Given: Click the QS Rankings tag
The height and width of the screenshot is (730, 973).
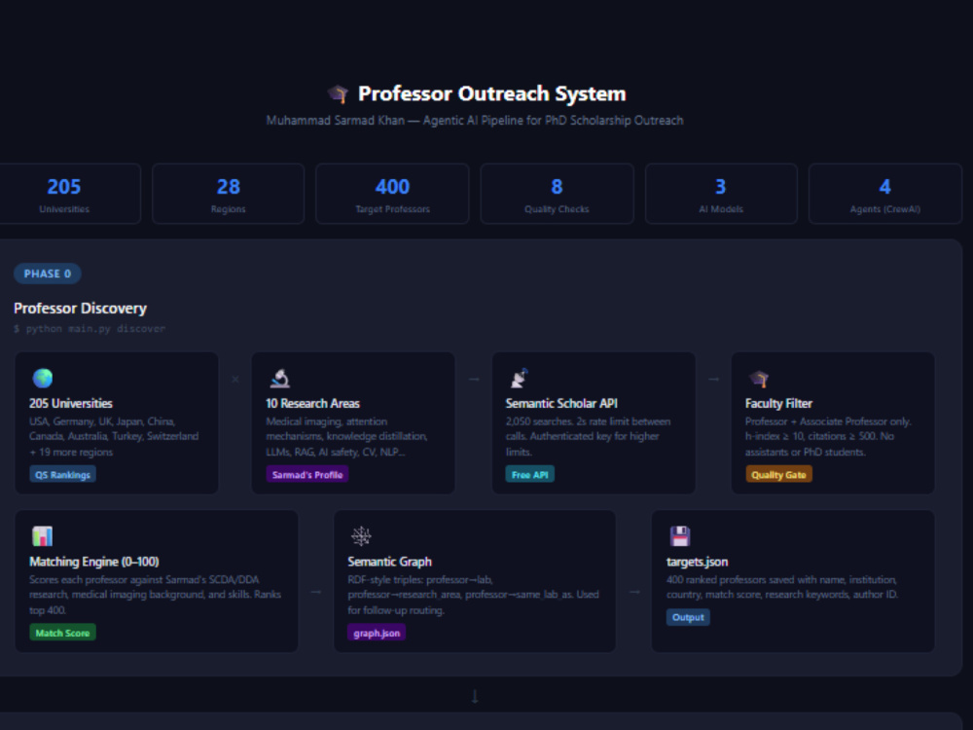Looking at the screenshot, I should (62, 474).
